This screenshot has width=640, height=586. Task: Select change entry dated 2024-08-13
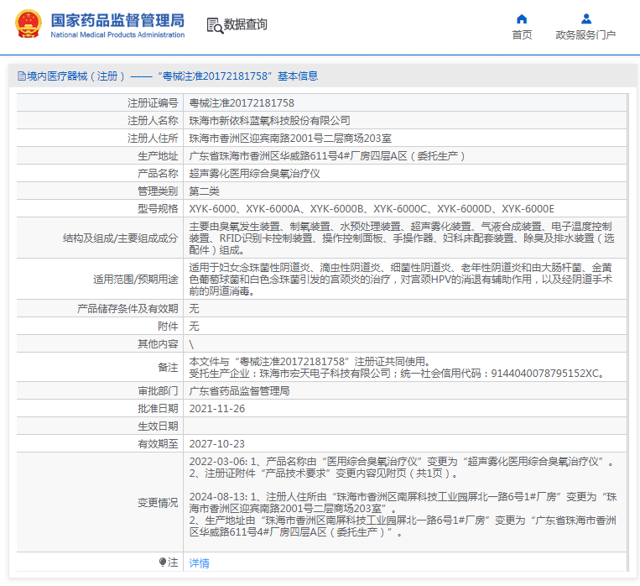[x=403, y=514]
